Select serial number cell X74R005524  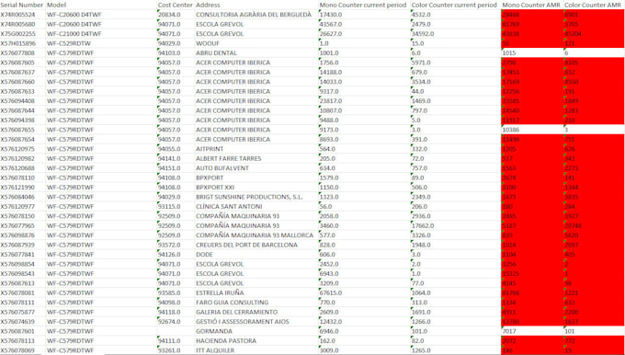tap(17, 15)
